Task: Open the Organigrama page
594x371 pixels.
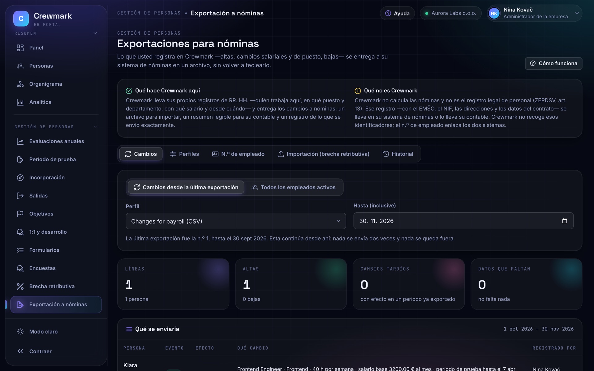Action: pos(56,84)
